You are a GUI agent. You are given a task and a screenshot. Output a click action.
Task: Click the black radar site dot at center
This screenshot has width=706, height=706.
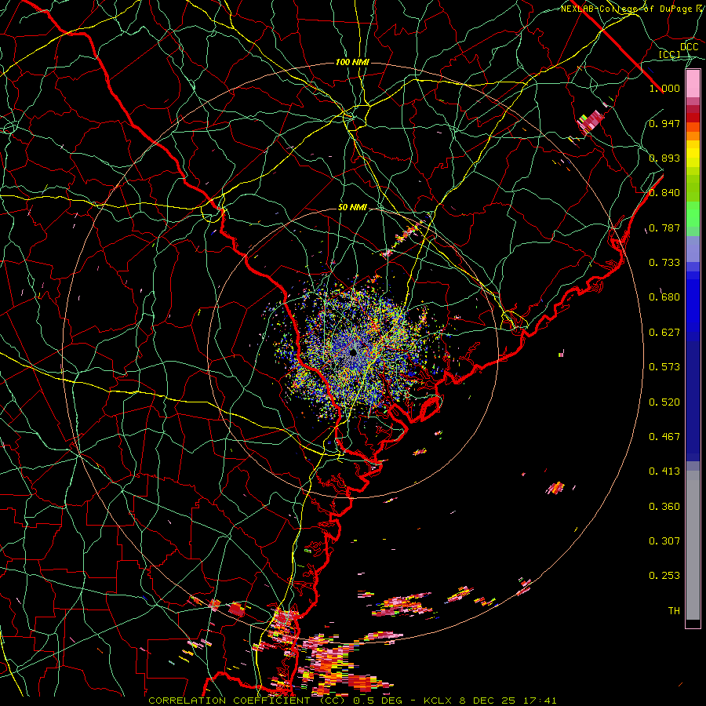click(x=354, y=352)
